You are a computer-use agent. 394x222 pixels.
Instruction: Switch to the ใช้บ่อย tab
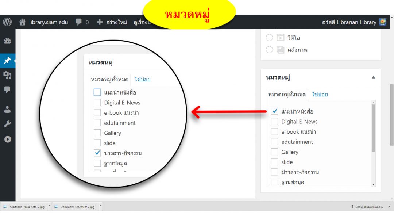[x=321, y=94]
